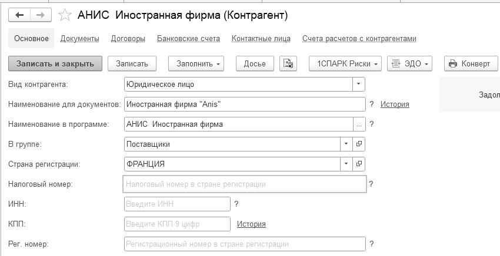Image resolution: width=500 pixels, height=256 pixels.
Task: Open the linked country form for ФРАНЦИЯ
Action: (360, 164)
